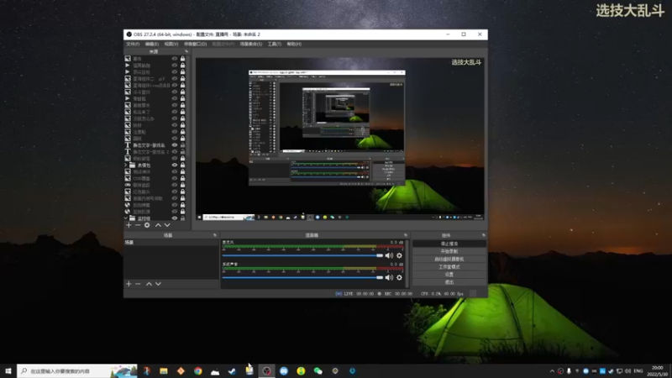
Task: Open source properties gear below sources list
Action: point(147,225)
